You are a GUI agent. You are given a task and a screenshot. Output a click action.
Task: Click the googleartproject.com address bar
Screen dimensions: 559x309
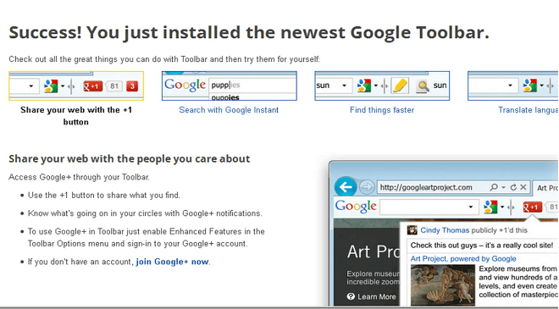pos(453,187)
